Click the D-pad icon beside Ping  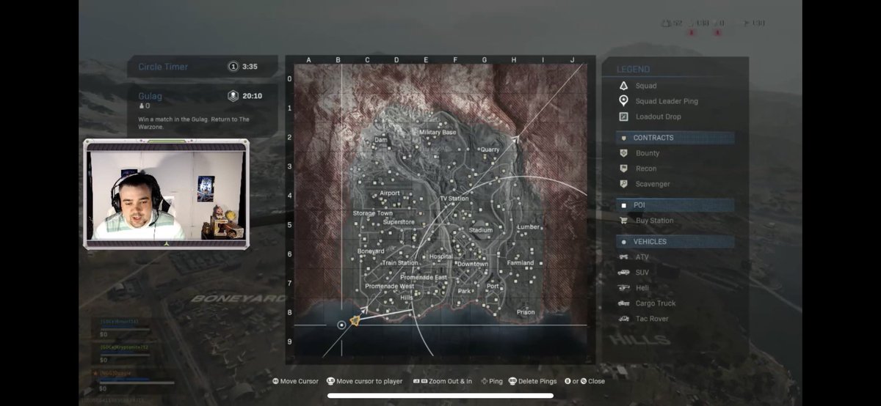[483, 381]
